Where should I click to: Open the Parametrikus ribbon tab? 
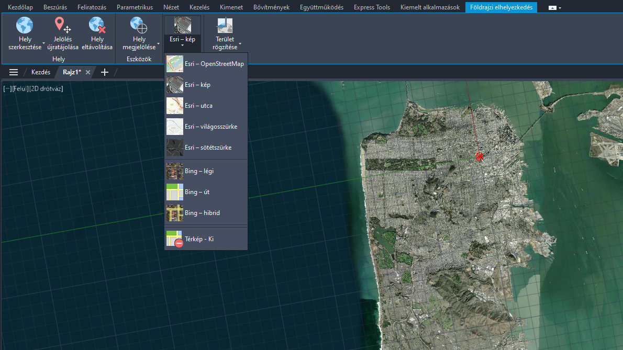tap(135, 7)
